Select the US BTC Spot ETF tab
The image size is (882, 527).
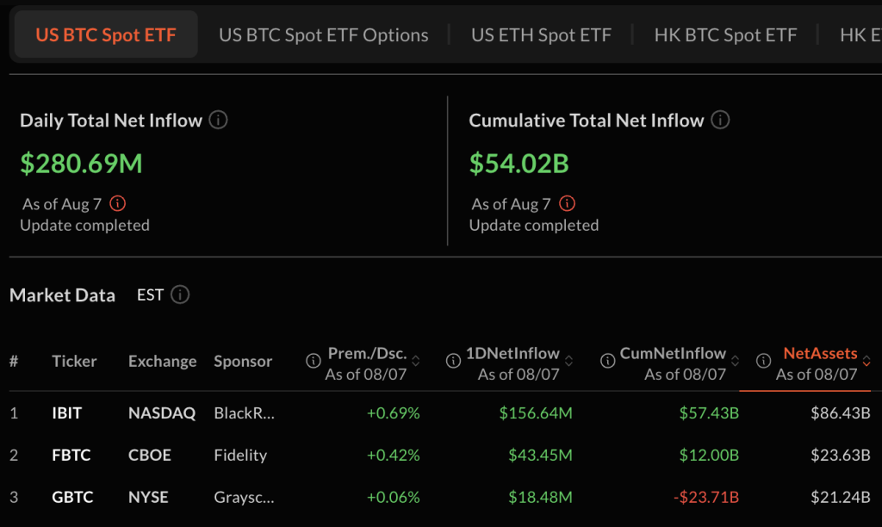pos(105,34)
